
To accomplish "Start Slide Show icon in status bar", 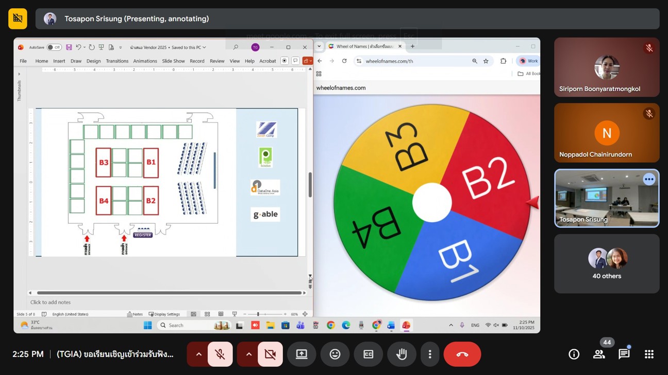I will (235, 314).
